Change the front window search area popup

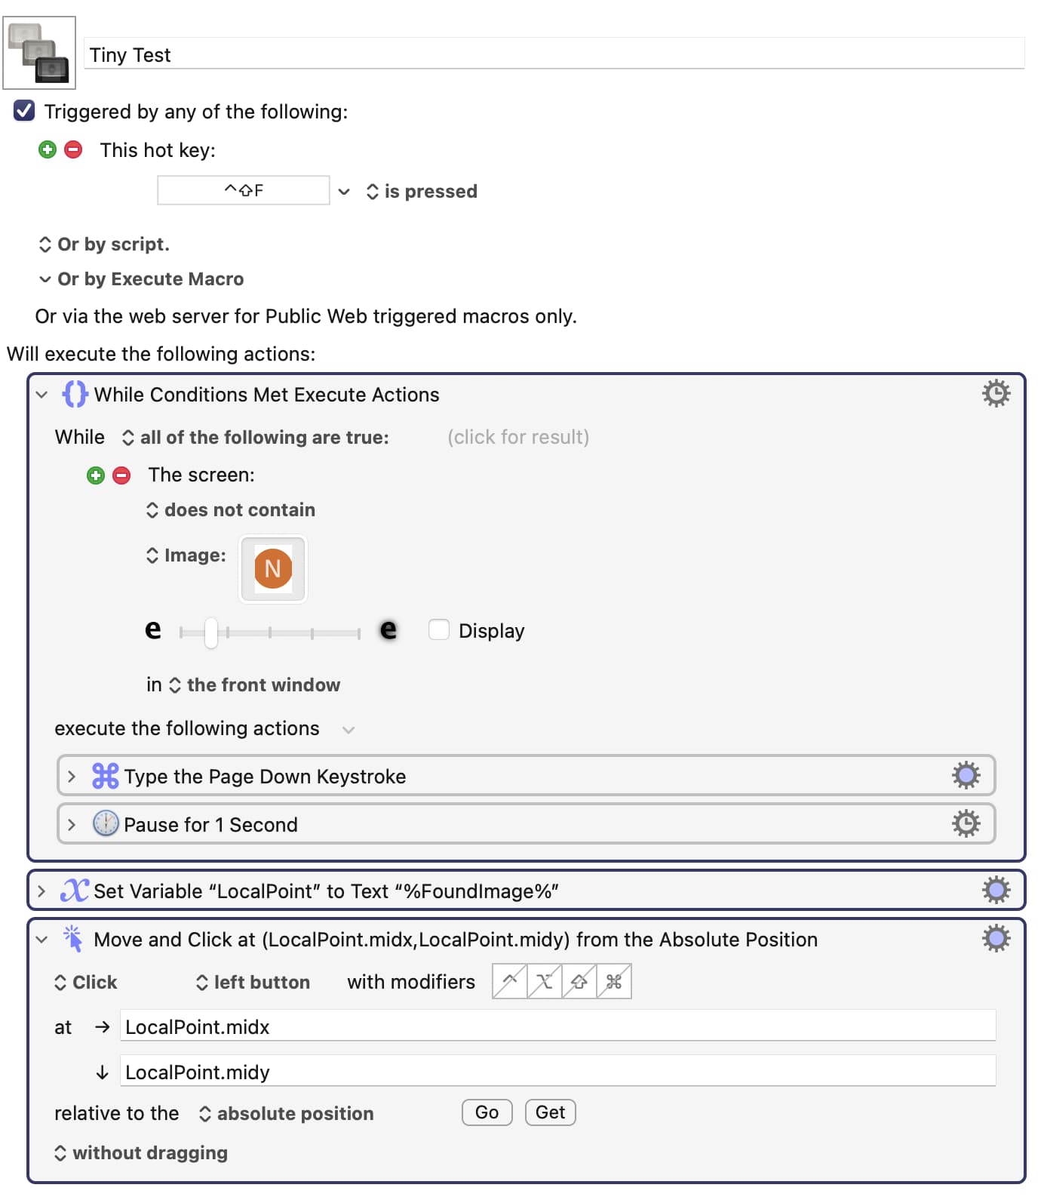click(256, 685)
